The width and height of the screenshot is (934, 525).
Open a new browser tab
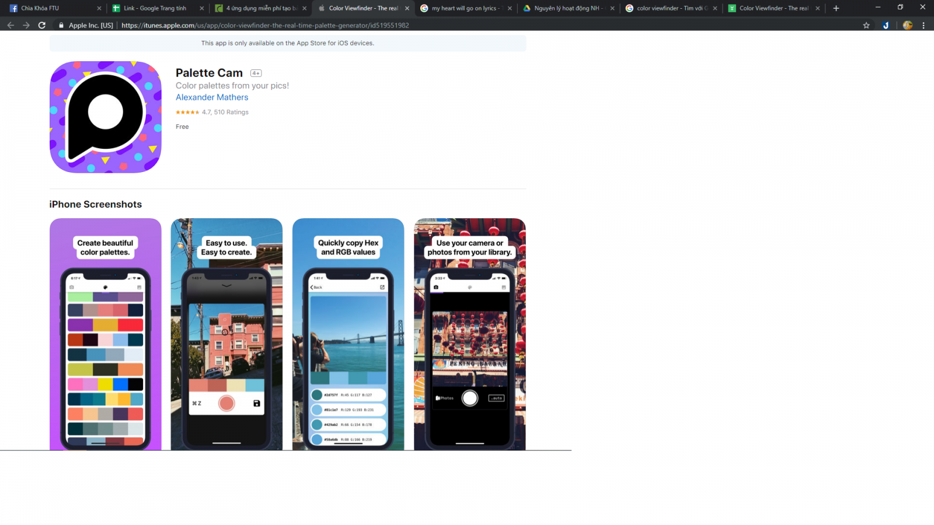click(836, 8)
